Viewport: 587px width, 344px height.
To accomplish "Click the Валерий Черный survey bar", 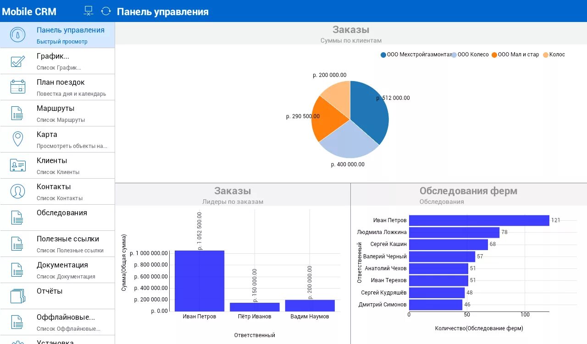I will click(442, 257).
